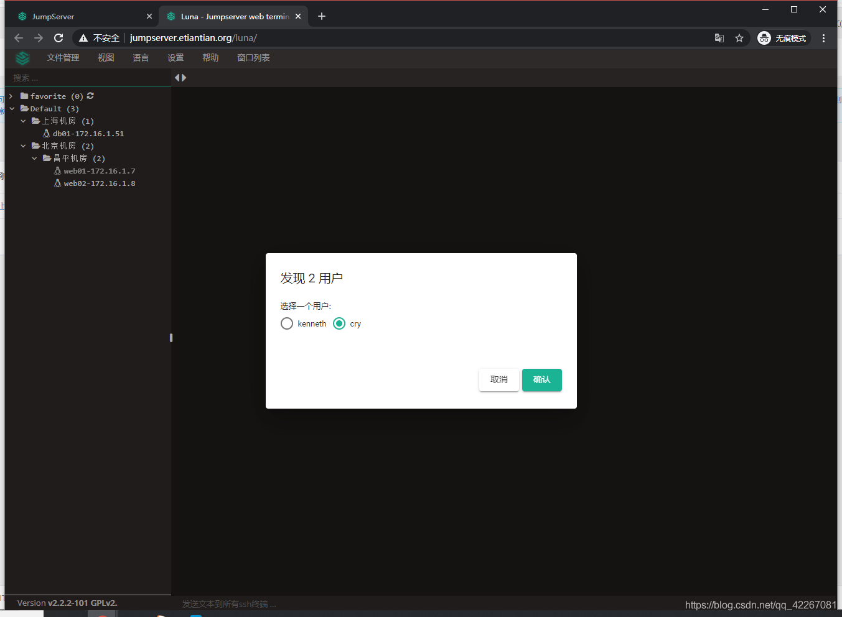Click the Linux icon beside db01-172.16.1.51
Viewport: 842px width, 617px height.
click(46, 134)
